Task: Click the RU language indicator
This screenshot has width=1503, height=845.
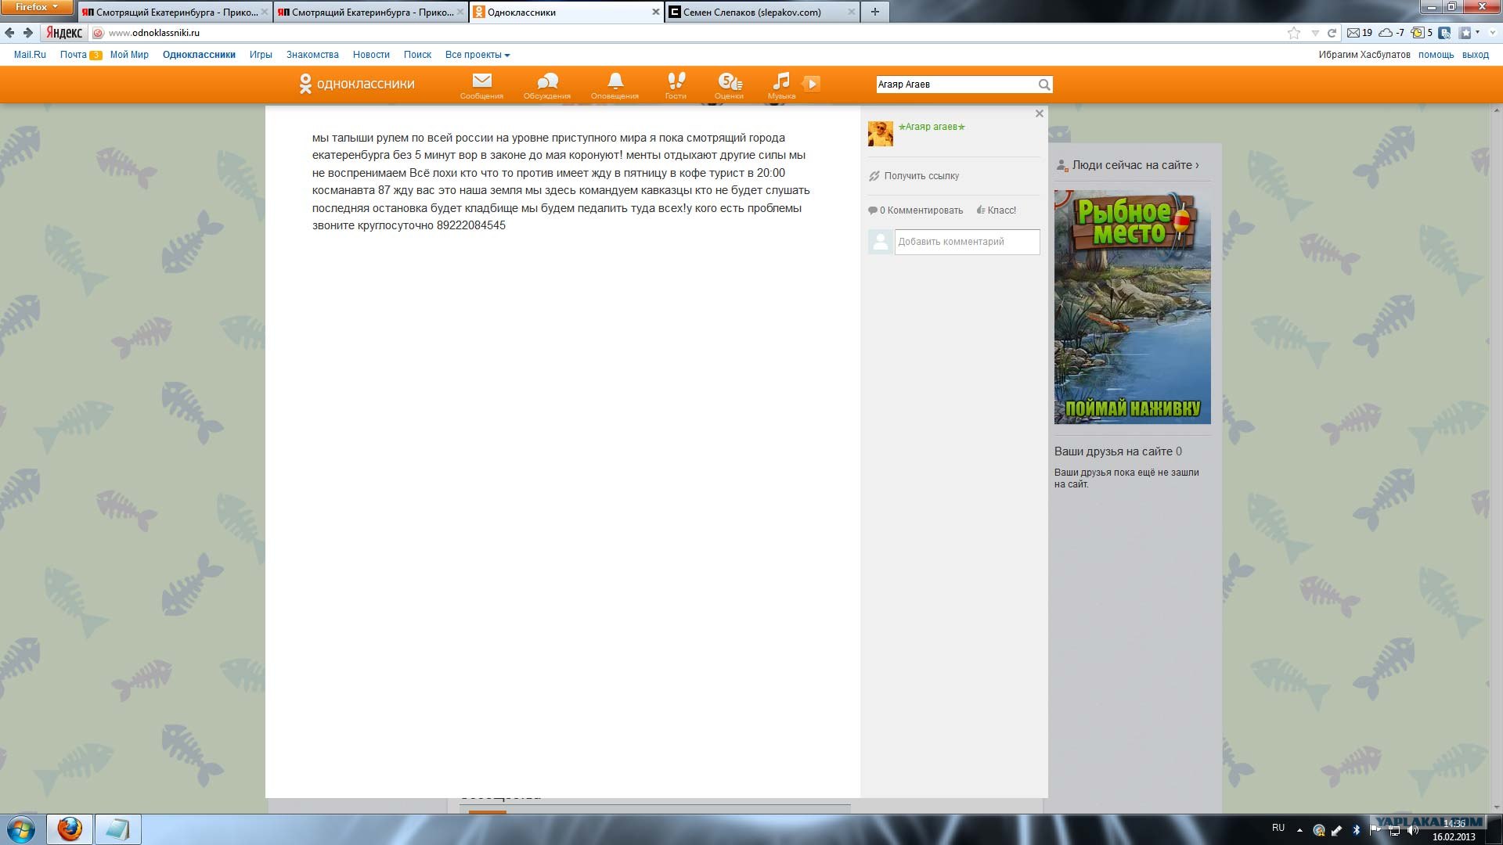Action: click(x=1278, y=828)
